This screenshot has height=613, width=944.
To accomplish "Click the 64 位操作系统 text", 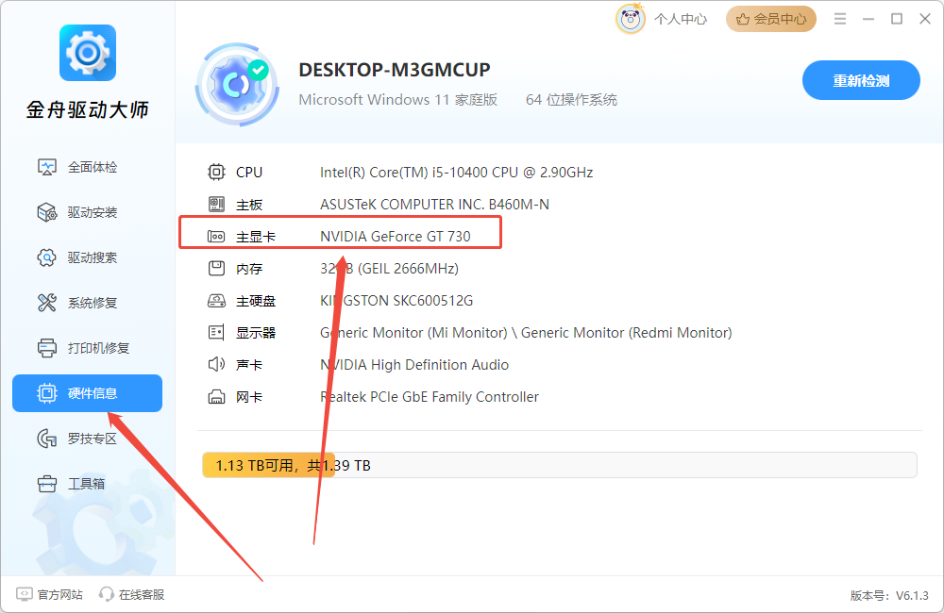I will [x=571, y=100].
